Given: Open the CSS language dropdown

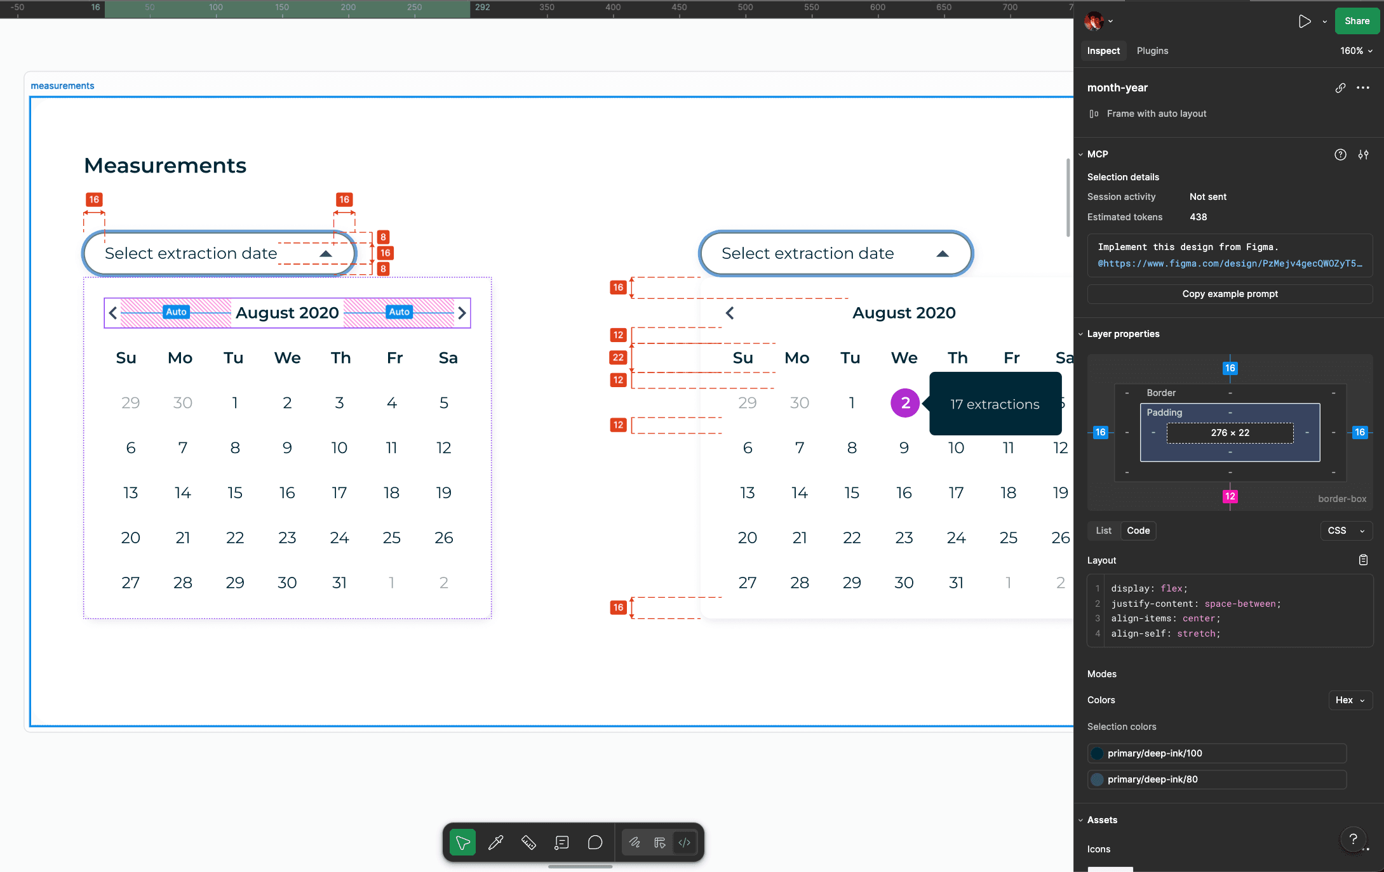Looking at the screenshot, I should coord(1346,531).
